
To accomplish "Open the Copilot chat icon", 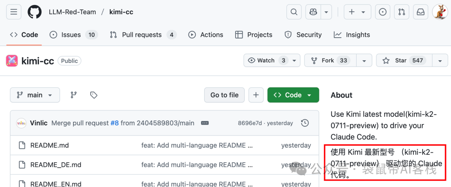I will click(313, 12).
